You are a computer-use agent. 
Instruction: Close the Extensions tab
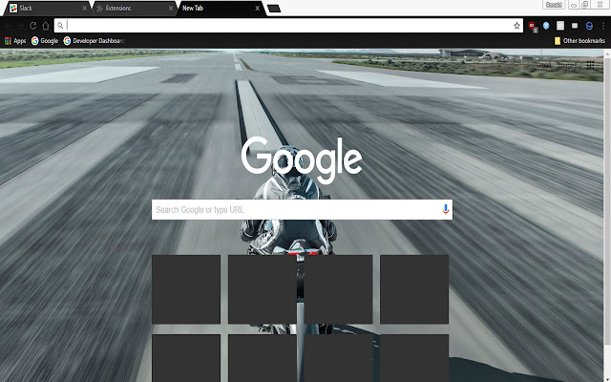(171, 9)
